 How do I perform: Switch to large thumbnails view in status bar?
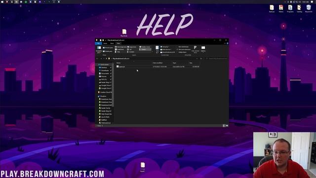coord(227,126)
